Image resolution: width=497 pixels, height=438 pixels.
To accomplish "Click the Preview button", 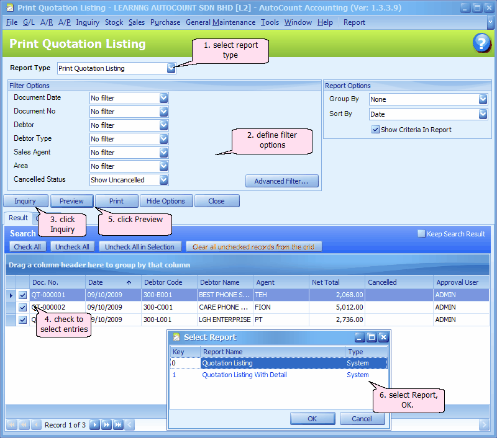I will coord(71,201).
